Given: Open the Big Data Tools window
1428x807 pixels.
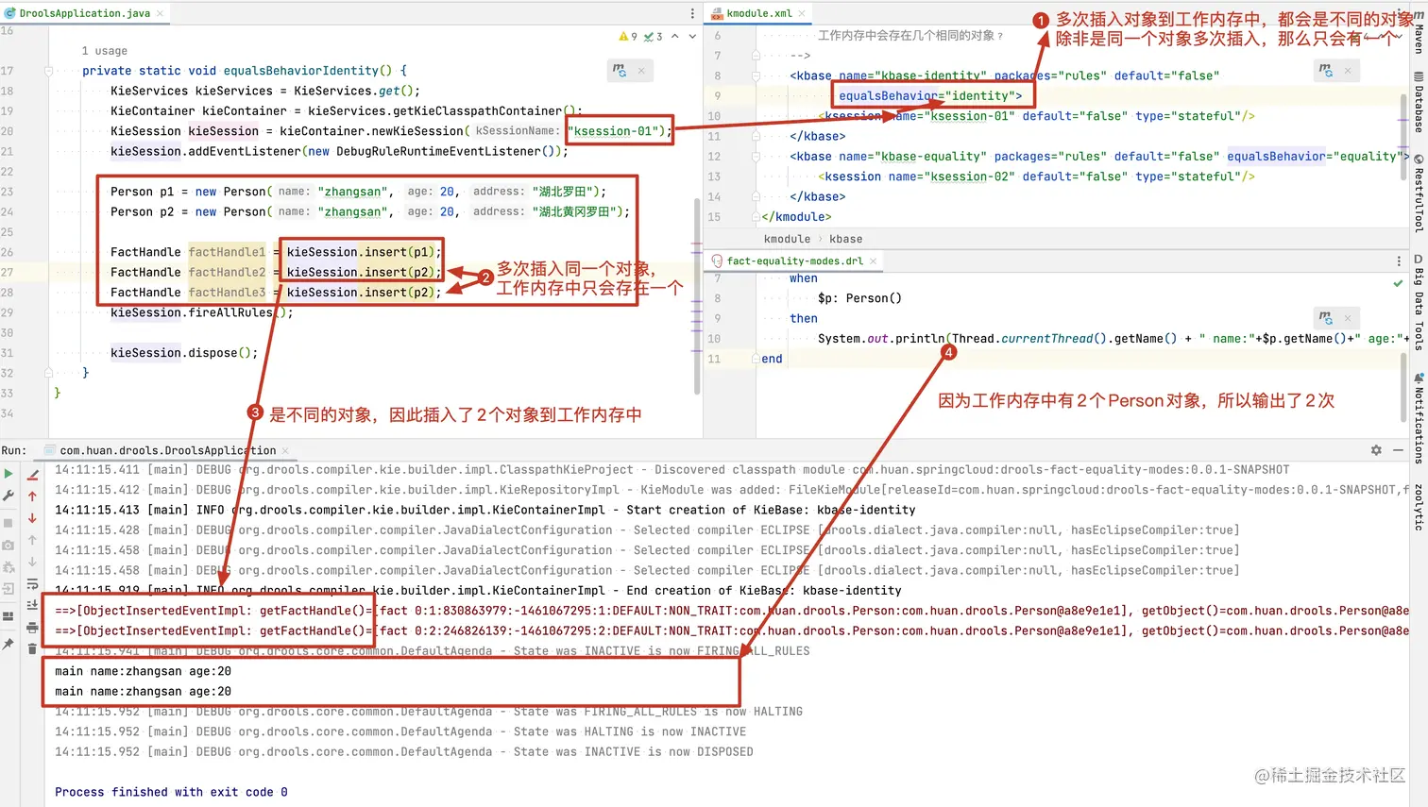Looking at the screenshot, I should [1419, 302].
